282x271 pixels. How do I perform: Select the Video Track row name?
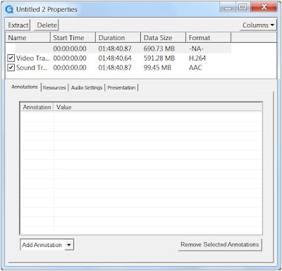[32, 58]
